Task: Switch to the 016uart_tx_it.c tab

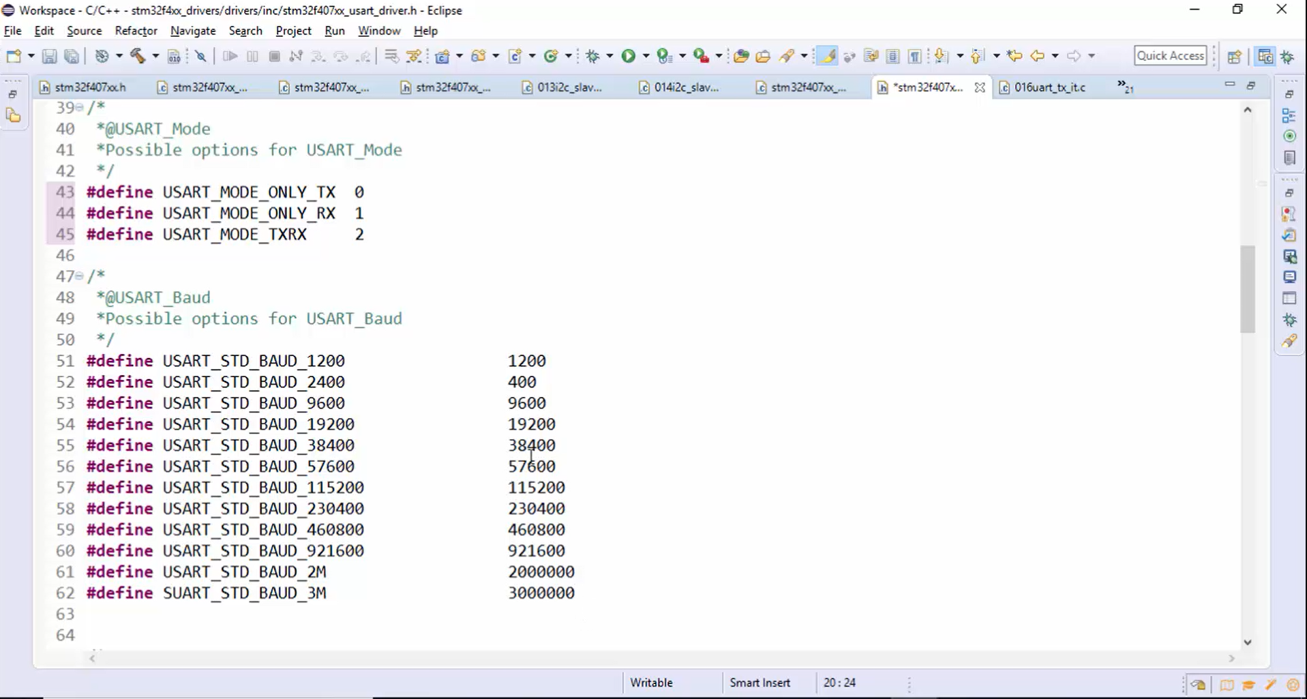Action: (x=1049, y=87)
